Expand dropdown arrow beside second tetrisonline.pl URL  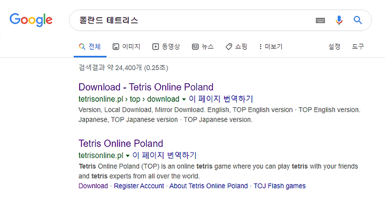click(127, 156)
